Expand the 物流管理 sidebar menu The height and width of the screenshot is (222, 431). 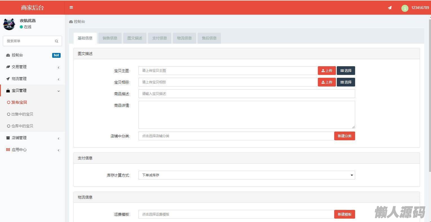[19, 79]
